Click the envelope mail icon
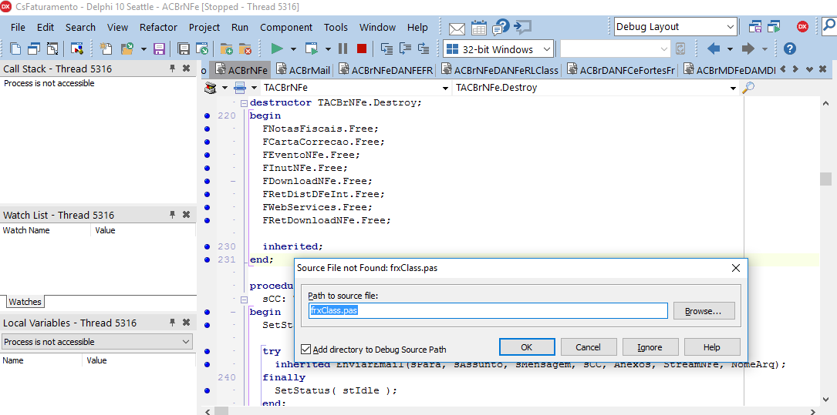The width and height of the screenshot is (837, 415). (457, 28)
